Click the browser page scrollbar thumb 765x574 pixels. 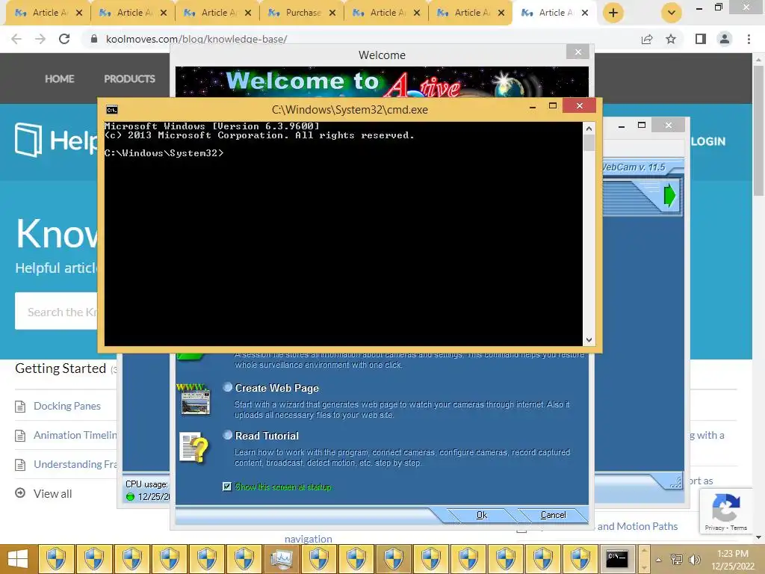coord(758,131)
